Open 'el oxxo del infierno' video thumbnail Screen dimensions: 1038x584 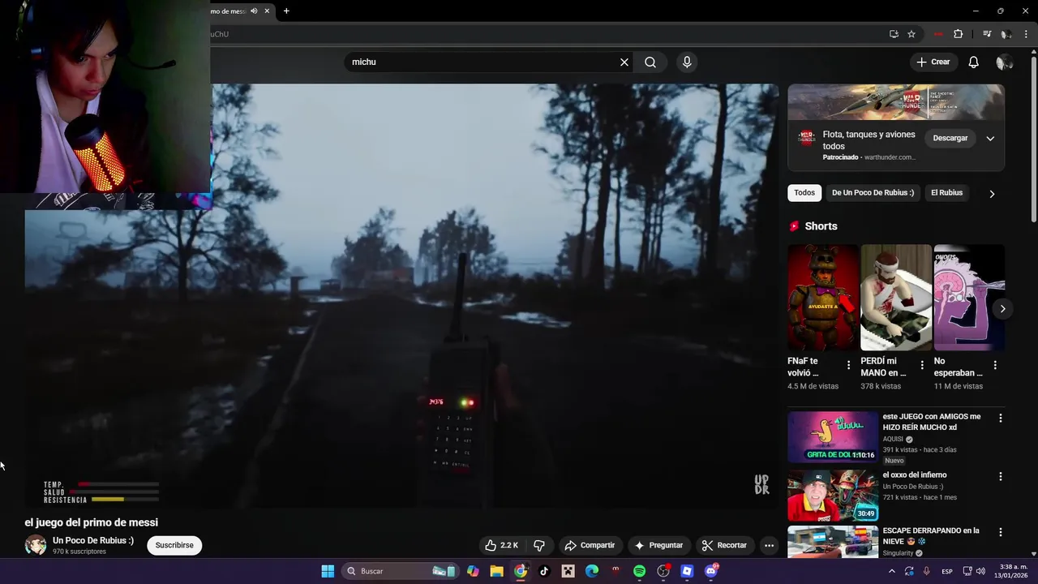point(833,495)
